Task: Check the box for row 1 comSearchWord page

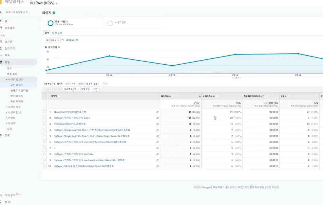Action: tap(44, 112)
